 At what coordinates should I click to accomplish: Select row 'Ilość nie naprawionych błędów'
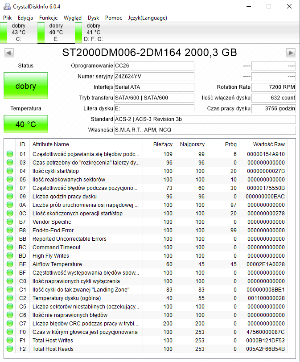[146, 315]
